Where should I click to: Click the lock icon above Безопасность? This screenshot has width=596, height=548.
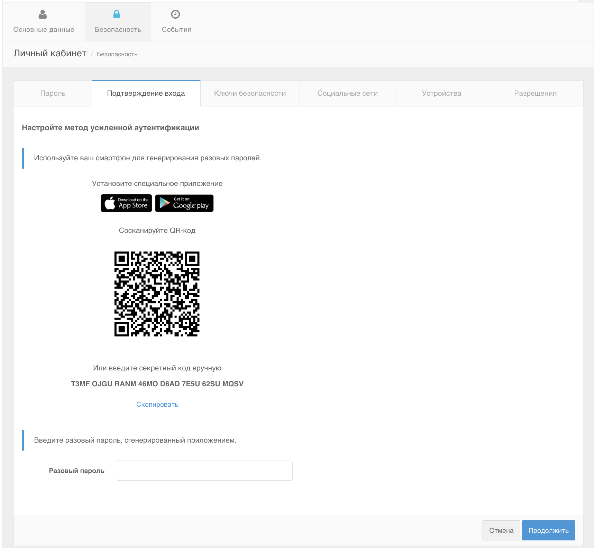point(117,14)
